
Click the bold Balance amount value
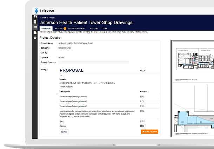pyautogui.click(x=142, y=126)
